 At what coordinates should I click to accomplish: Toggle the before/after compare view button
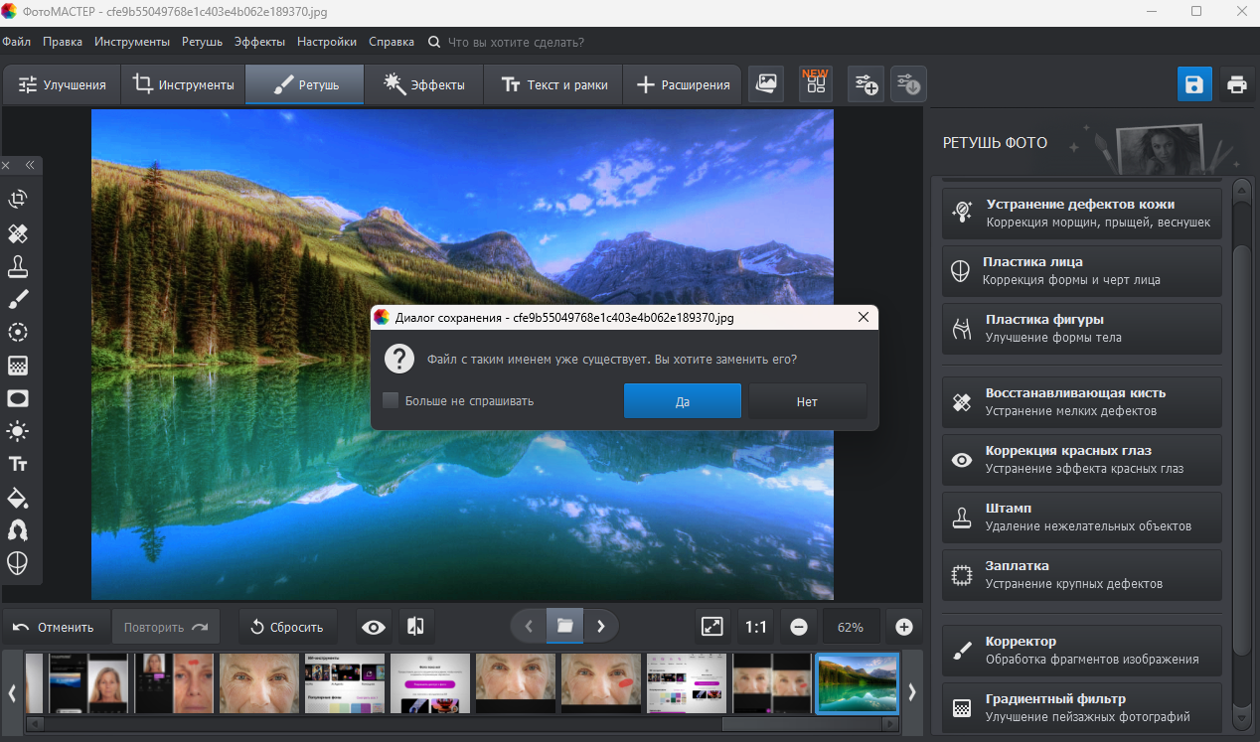click(416, 627)
